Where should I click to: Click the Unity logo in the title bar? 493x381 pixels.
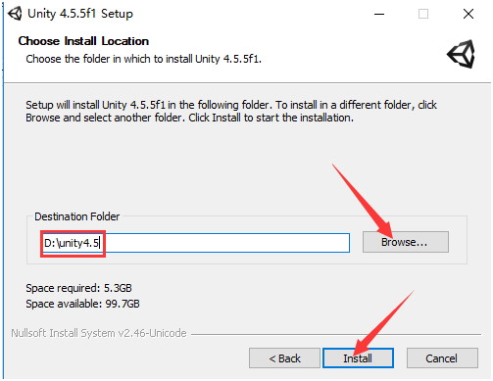pos(15,14)
